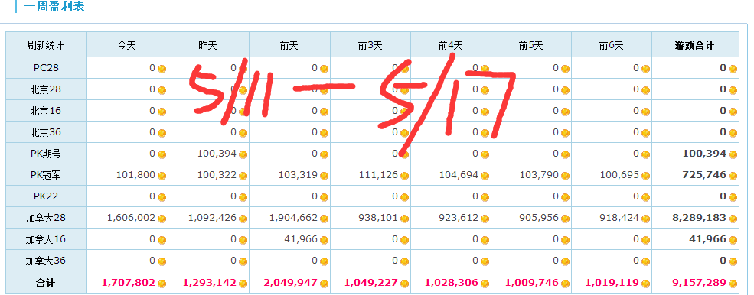The height and width of the screenshot is (295, 754).
Task: Select the 前5天 column header
Action: point(531,46)
